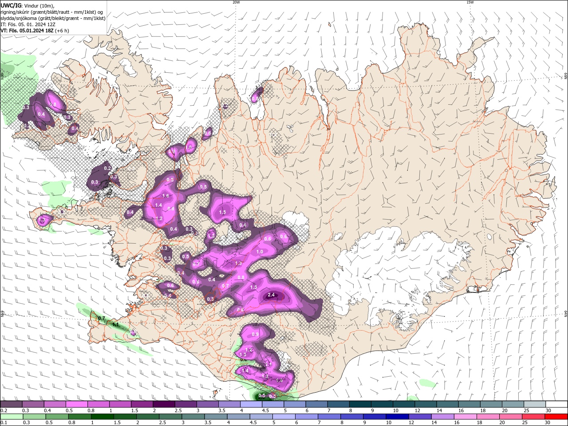Select the 16 swatch in upper snow legend

click(469, 404)
